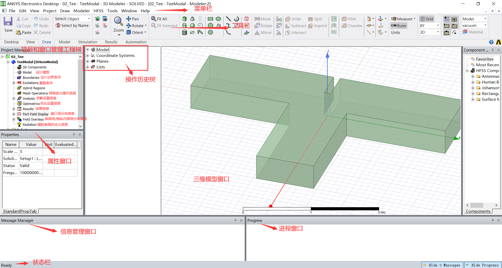Select the Draw Line tool

pos(228,19)
